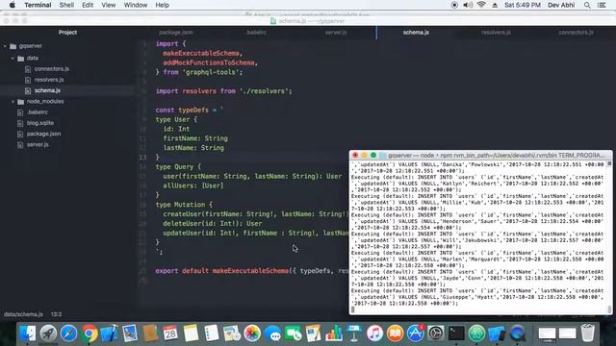Switch to the .babelrc tab
This screenshot has height=346, width=616.
(x=257, y=33)
